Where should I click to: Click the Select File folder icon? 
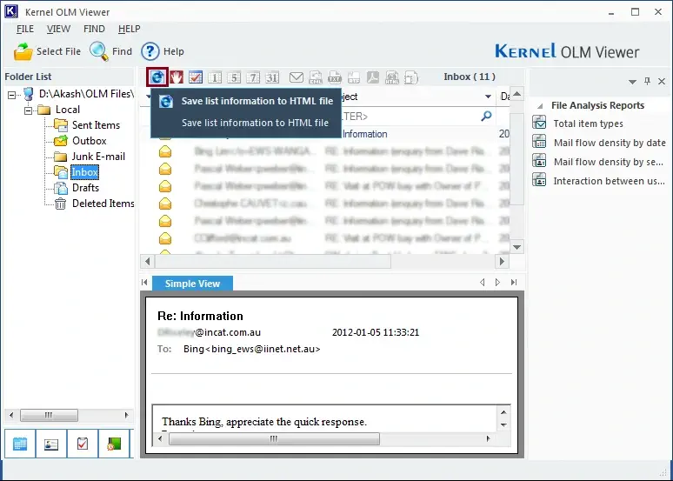23,51
